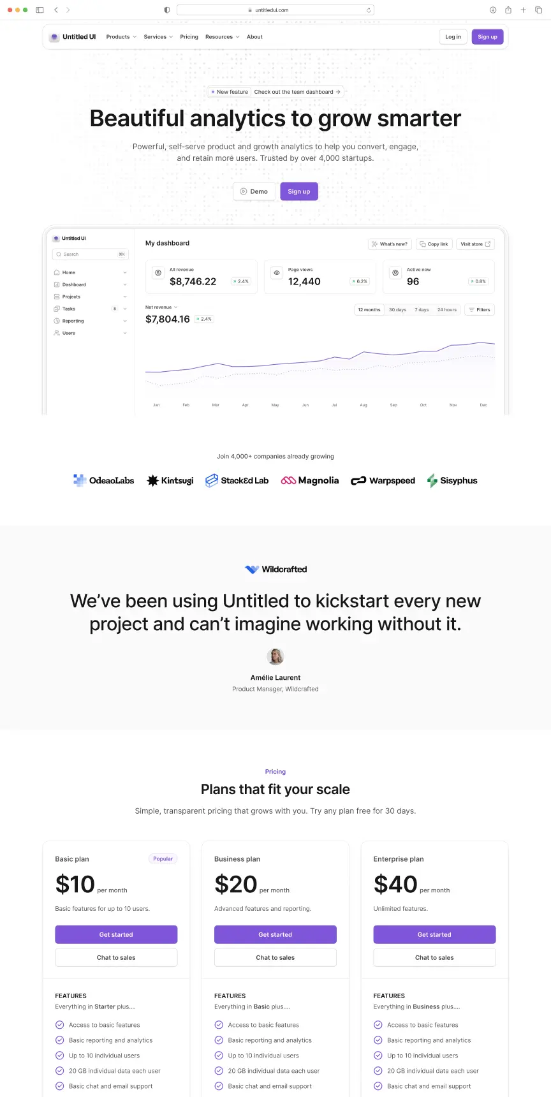551x1097 pixels.
Task: Open the Filters control on the dashboard
Action: pyautogui.click(x=479, y=309)
